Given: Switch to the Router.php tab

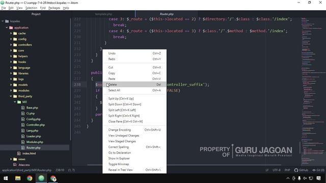Looking at the screenshot, I should 167,14.
